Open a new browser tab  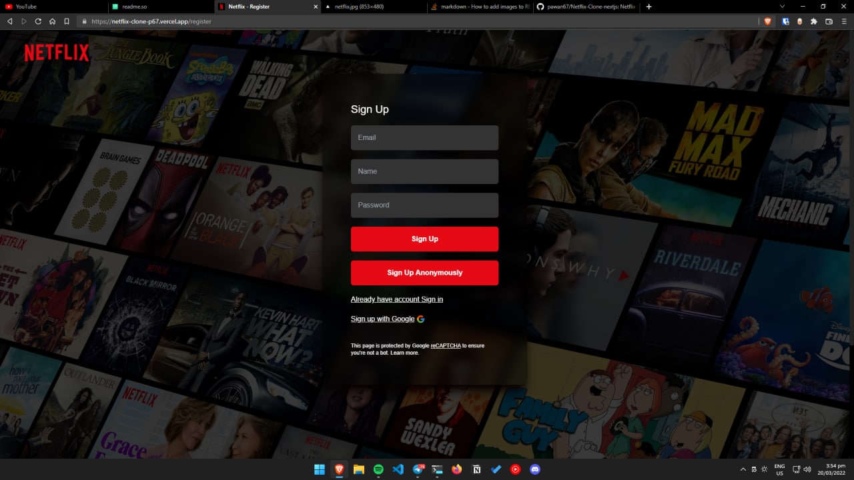(x=649, y=7)
